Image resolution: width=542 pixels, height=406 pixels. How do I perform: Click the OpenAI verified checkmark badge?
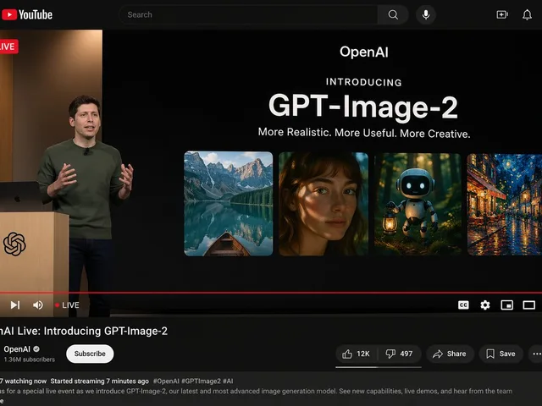point(36,349)
